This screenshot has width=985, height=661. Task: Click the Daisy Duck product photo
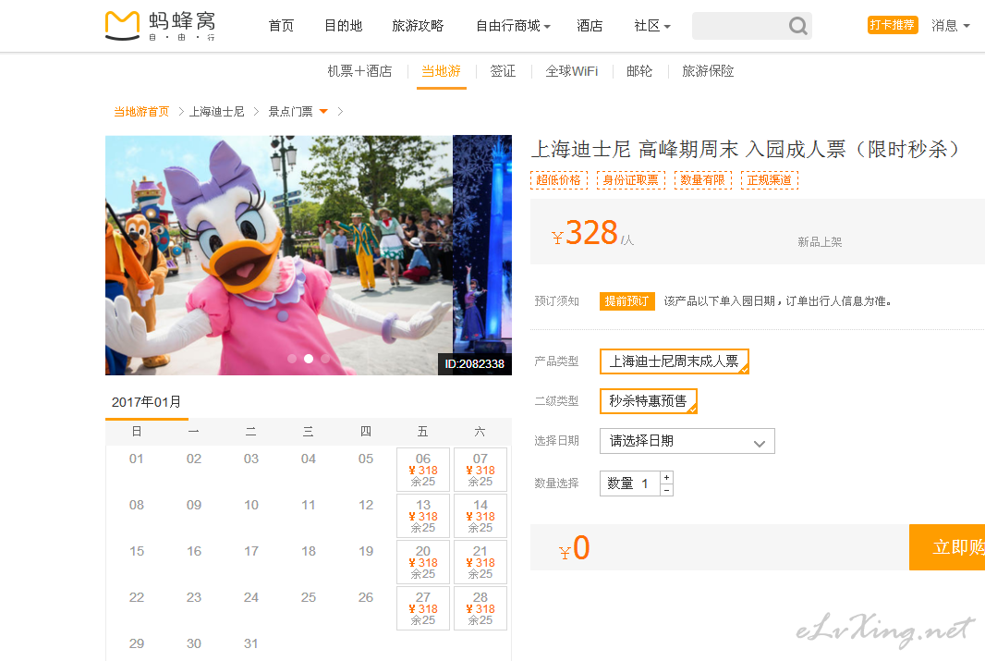point(279,255)
